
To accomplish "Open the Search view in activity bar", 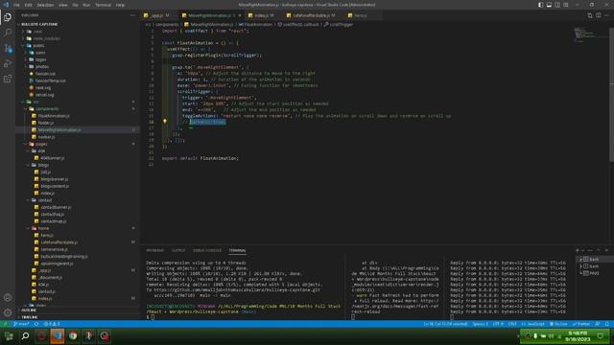I will [x=8, y=33].
